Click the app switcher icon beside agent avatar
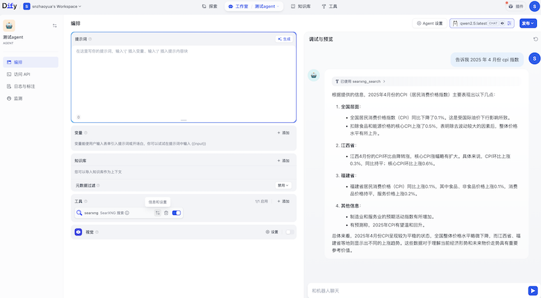This screenshot has width=541, height=298. pos(55,26)
